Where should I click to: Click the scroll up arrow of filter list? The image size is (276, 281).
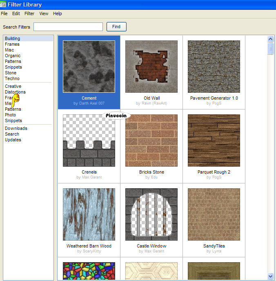(270, 39)
